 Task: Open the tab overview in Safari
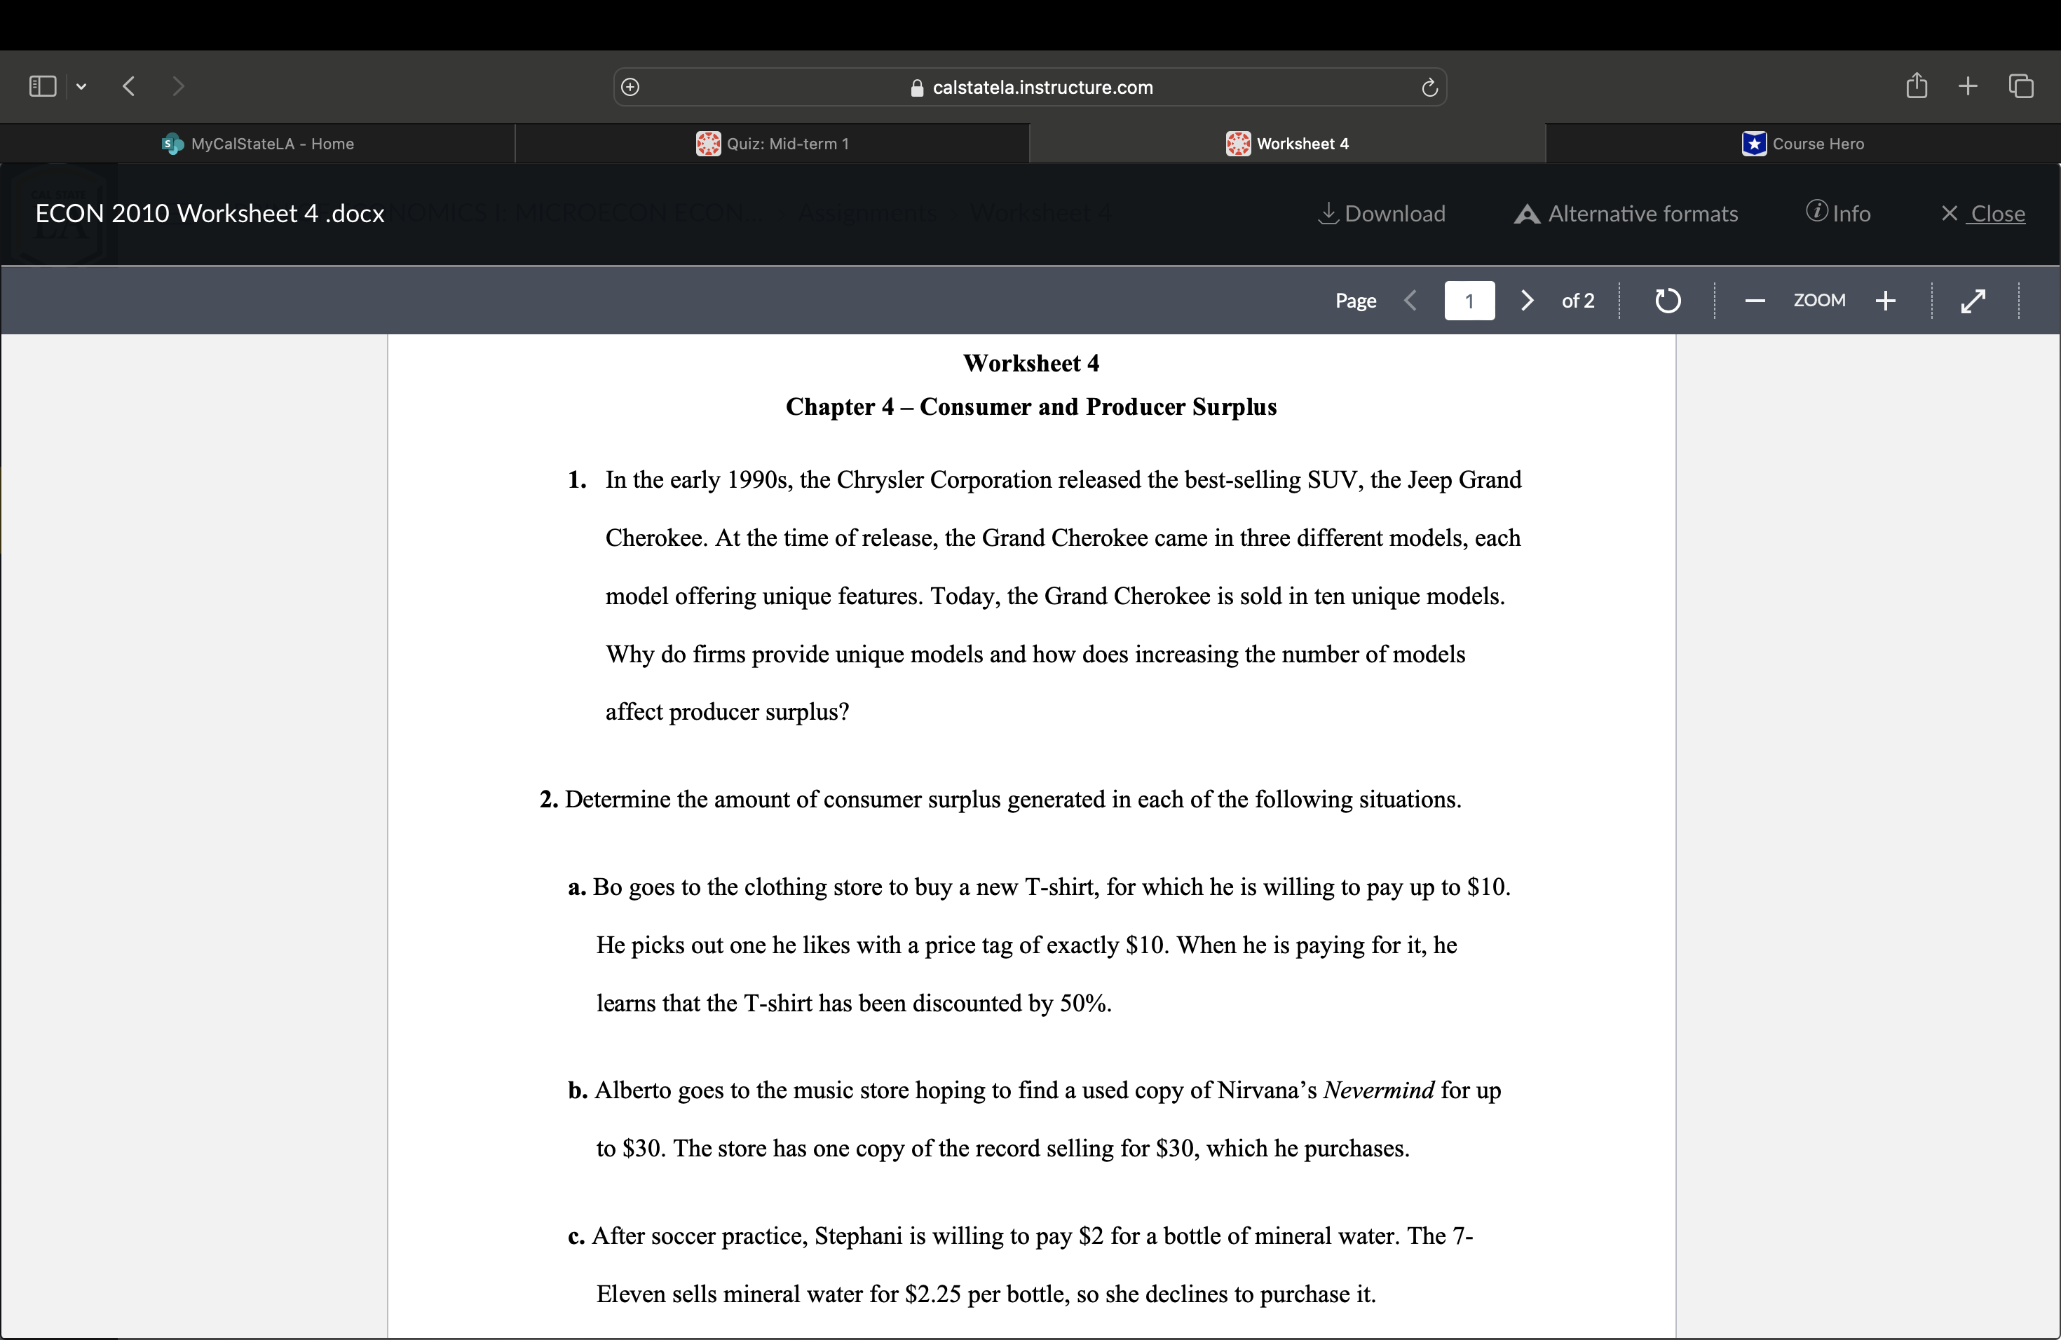tap(2023, 86)
